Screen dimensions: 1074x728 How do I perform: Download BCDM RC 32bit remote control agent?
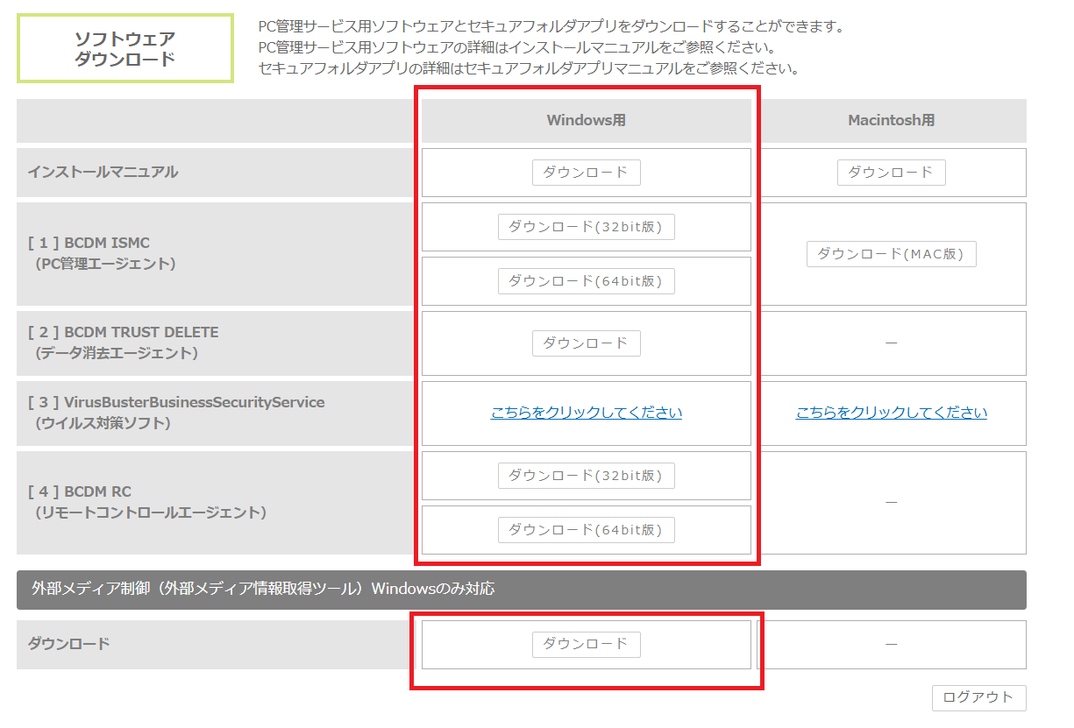click(x=586, y=476)
